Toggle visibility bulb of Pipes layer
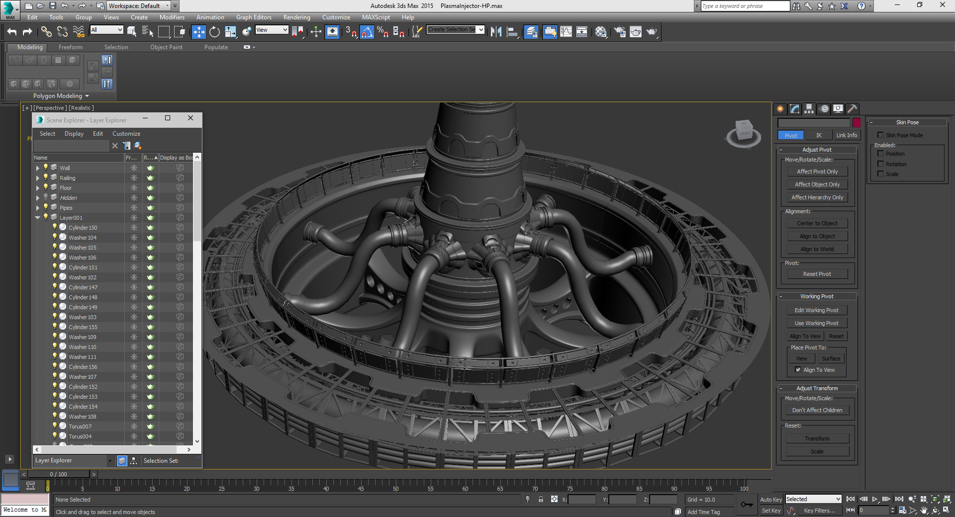Screen dimensions: 955x517 click(x=46, y=207)
